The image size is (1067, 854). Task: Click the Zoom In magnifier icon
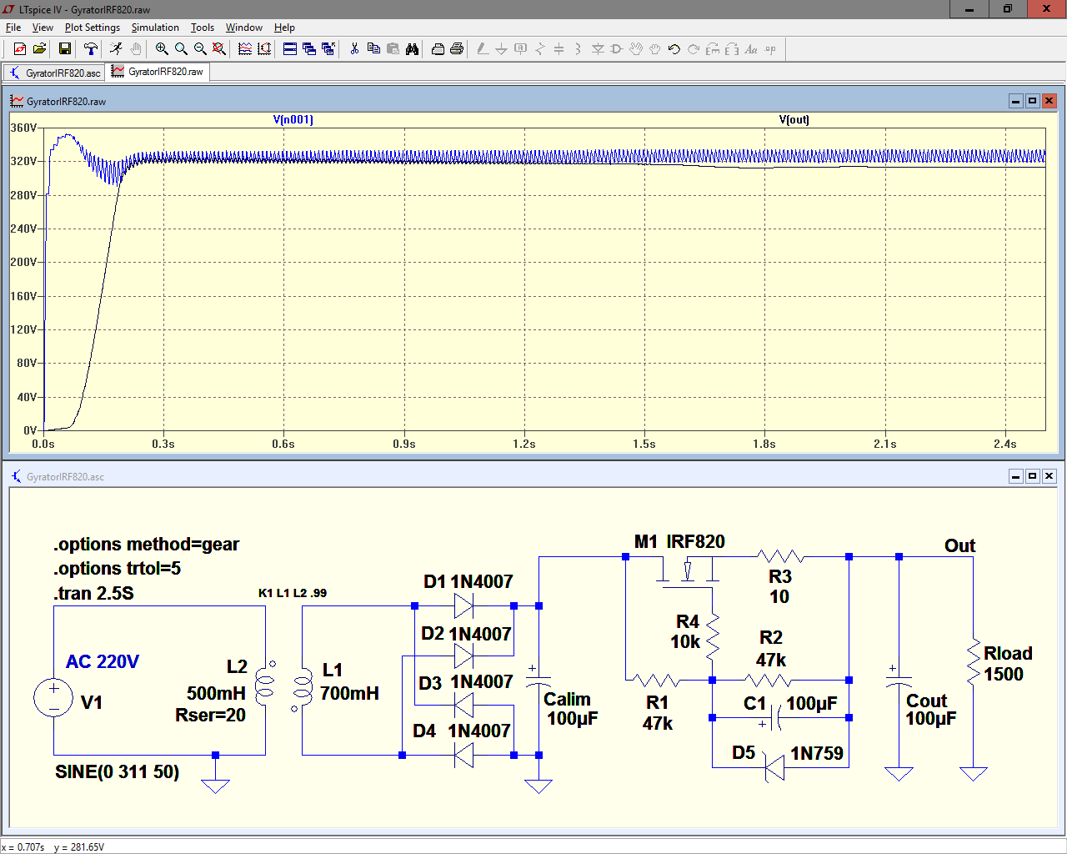pyautogui.click(x=162, y=49)
